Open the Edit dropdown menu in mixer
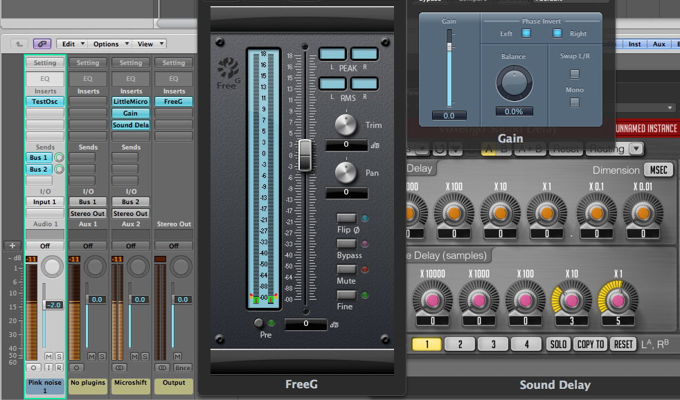The width and height of the screenshot is (680, 400). (x=72, y=44)
